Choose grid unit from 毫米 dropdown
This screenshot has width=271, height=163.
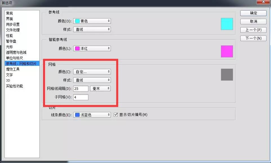pyautogui.click(x=100, y=89)
